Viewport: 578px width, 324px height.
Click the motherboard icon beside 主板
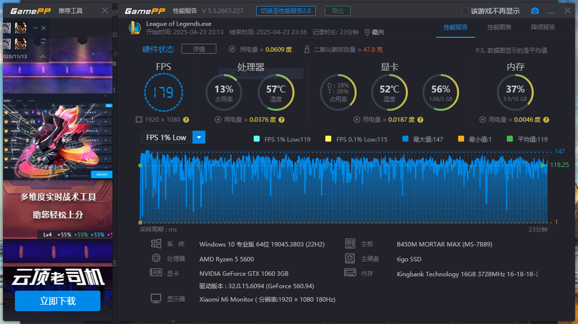(350, 243)
